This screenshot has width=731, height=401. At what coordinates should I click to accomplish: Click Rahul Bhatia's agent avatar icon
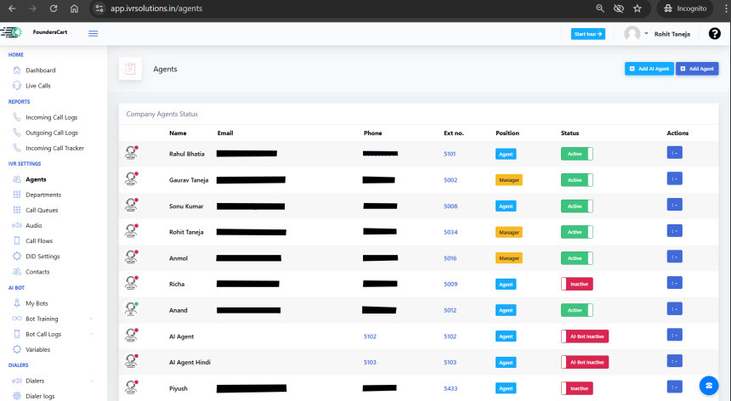131,154
